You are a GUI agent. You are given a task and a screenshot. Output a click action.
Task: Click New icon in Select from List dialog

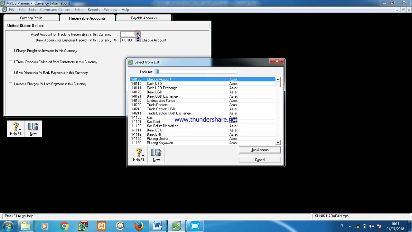[156, 155]
